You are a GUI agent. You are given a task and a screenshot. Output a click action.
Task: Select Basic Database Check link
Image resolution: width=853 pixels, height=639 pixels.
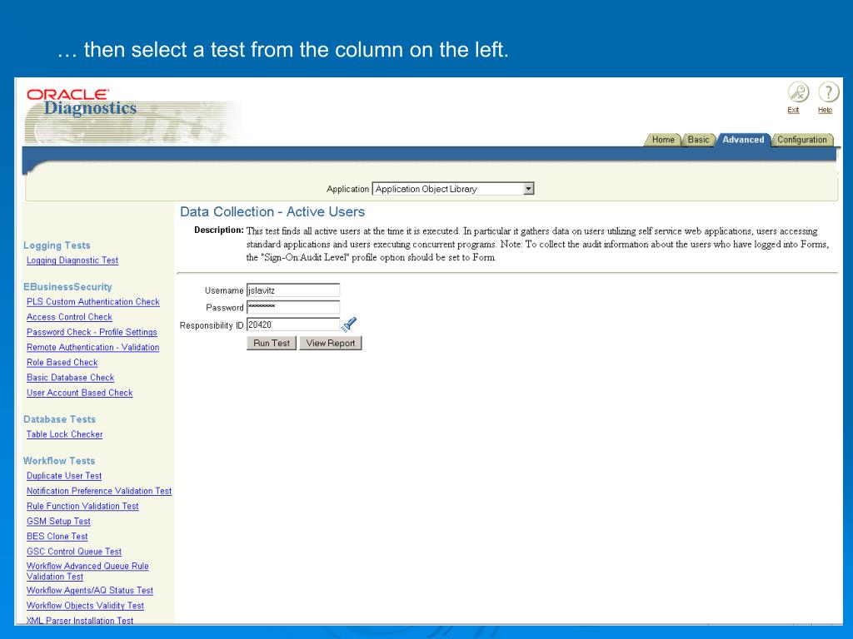coord(70,378)
